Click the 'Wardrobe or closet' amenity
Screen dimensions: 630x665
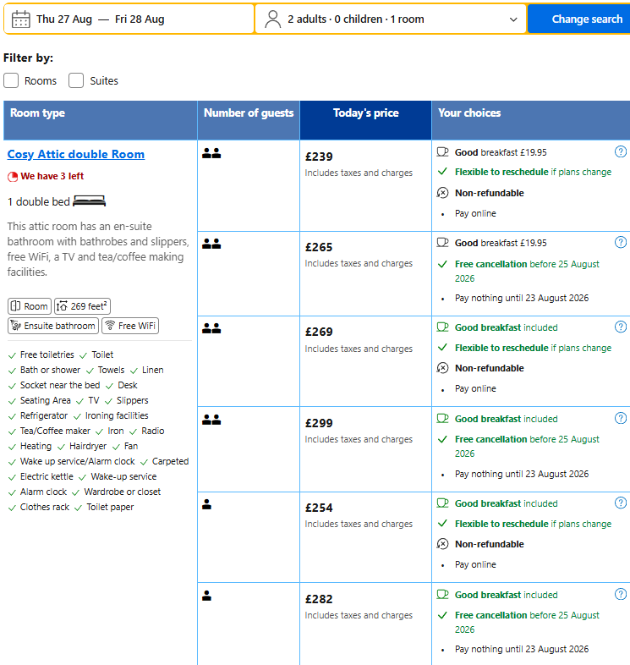[122, 492]
